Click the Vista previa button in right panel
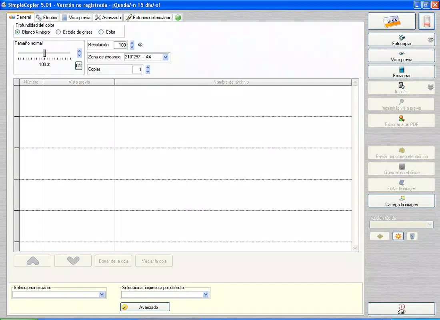 click(x=401, y=56)
